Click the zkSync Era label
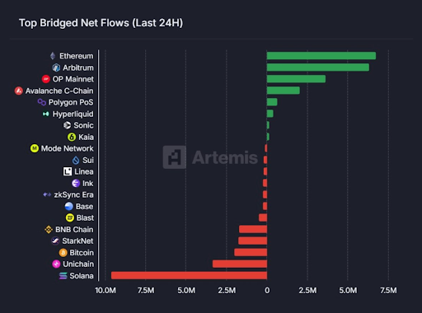Viewport: 422px width, 313px height. tap(74, 195)
